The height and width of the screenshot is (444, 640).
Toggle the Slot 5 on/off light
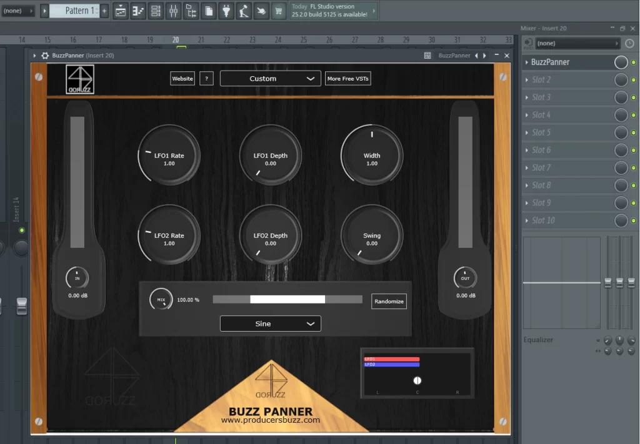pyautogui.click(x=632, y=132)
